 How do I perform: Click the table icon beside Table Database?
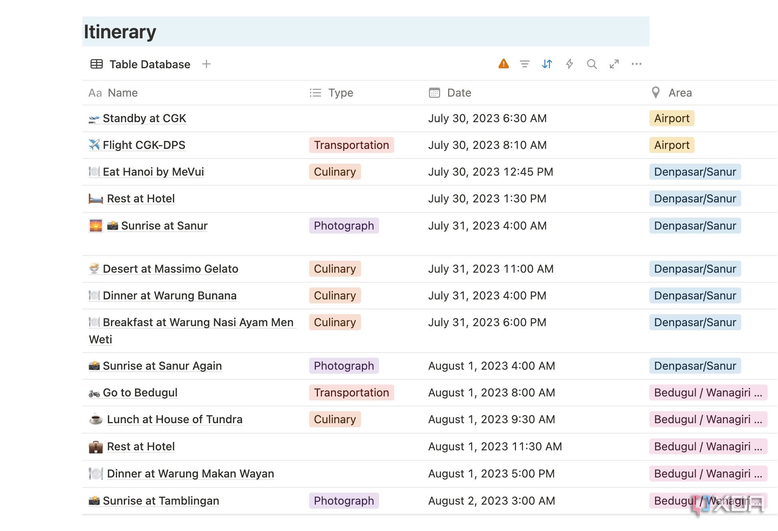pos(96,63)
